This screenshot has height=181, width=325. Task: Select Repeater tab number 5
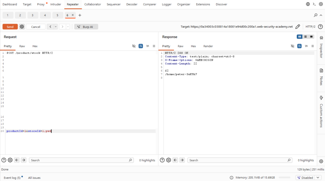(x=57, y=15)
